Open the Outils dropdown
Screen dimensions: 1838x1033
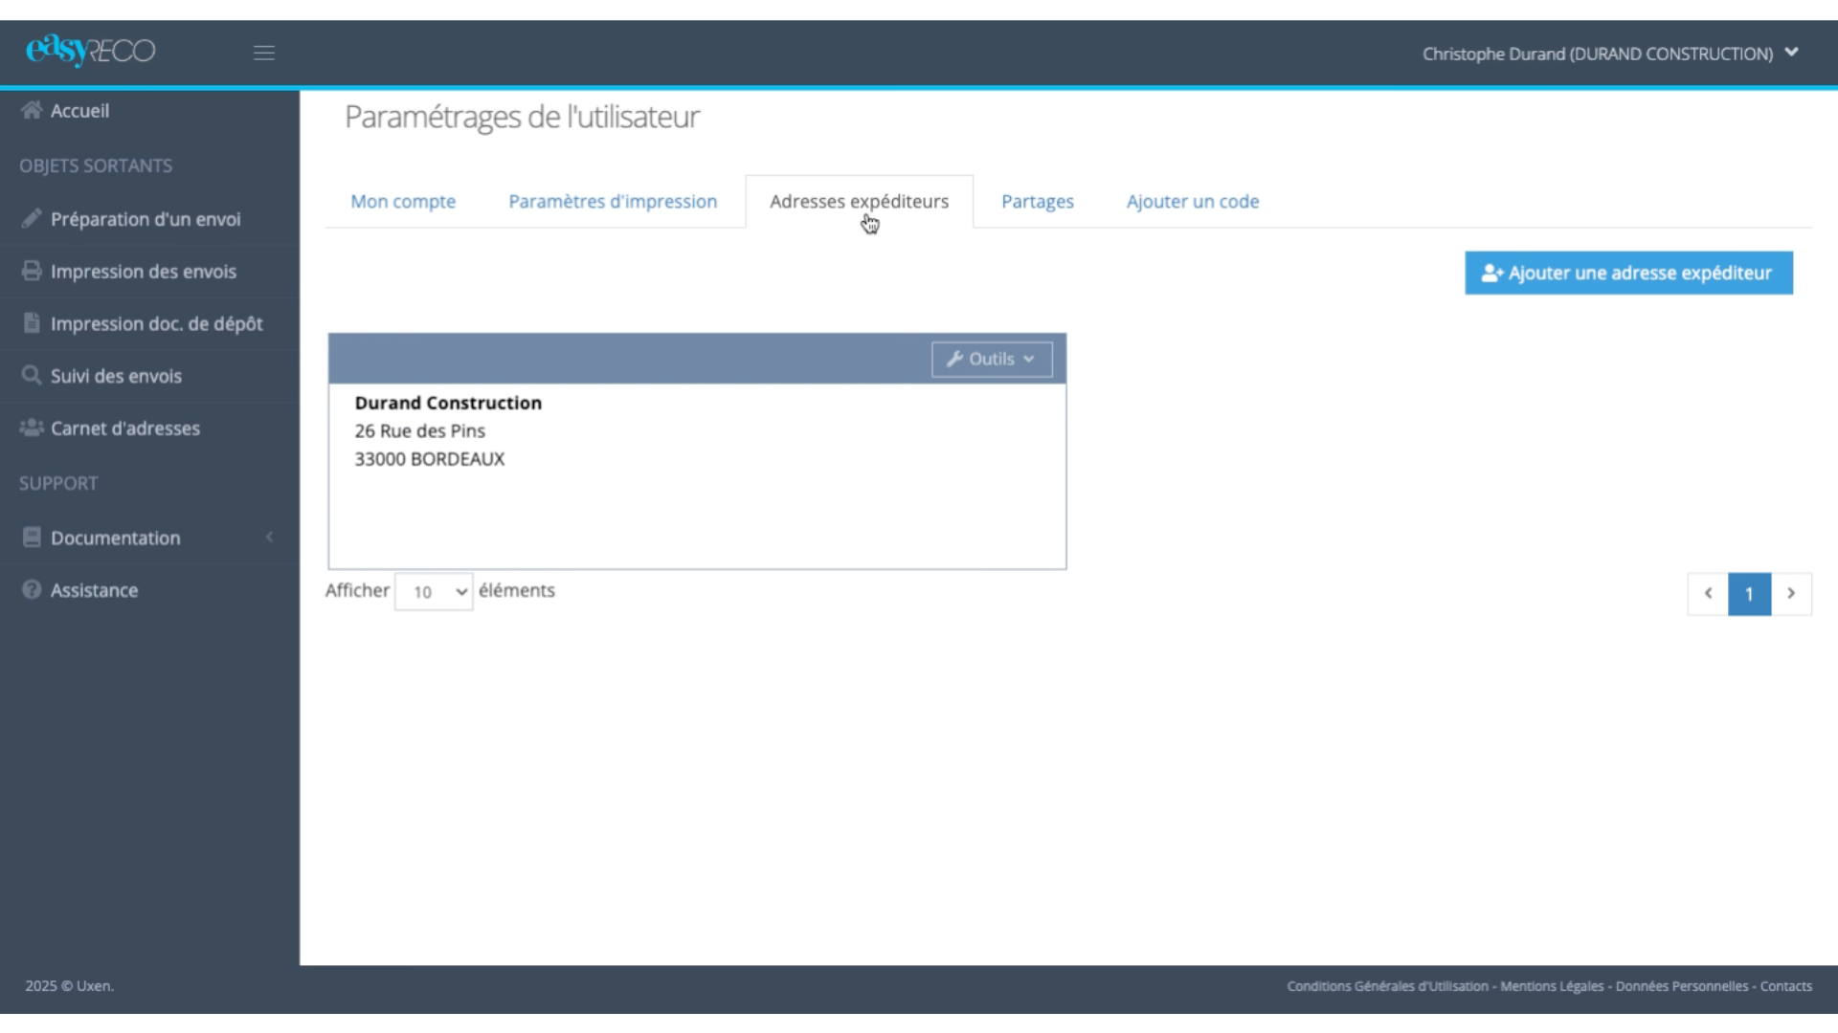click(992, 359)
